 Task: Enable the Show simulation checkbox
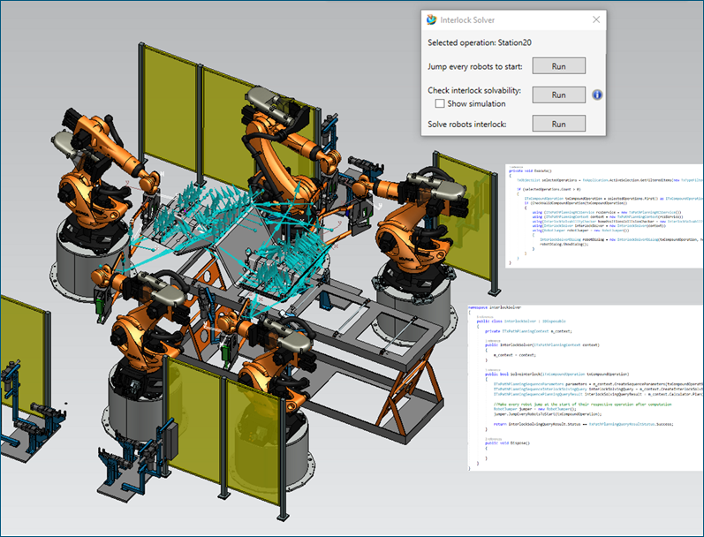[440, 104]
